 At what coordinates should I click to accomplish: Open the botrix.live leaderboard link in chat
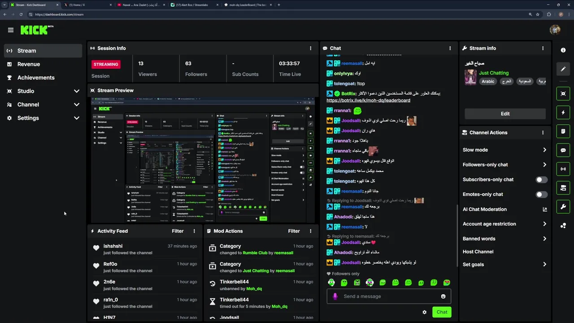[x=368, y=100]
